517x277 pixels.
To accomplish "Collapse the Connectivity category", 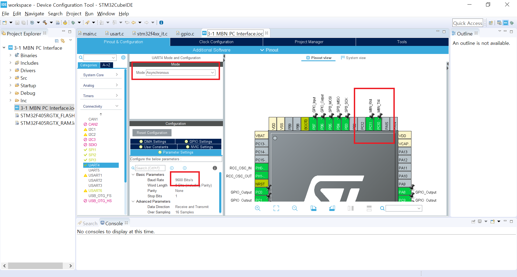I will pyautogui.click(x=101, y=106).
